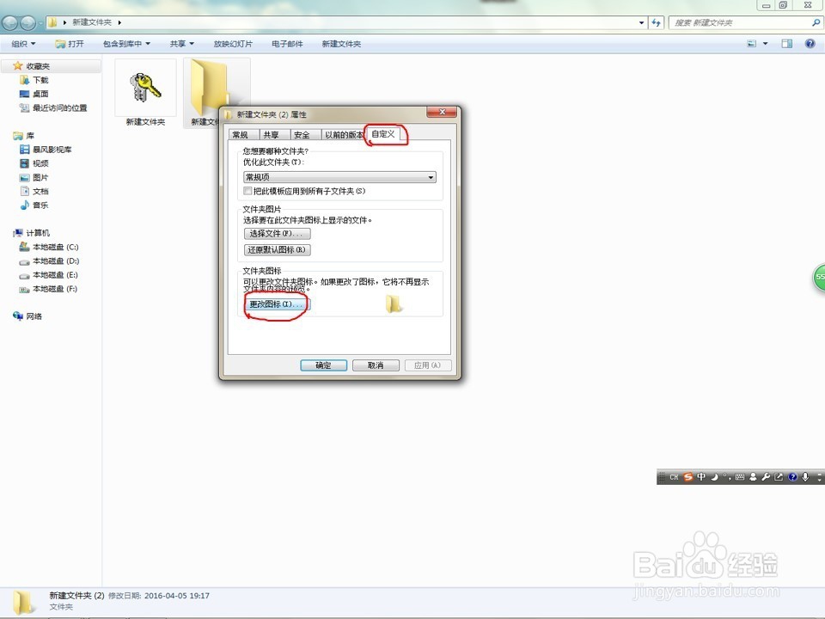The width and height of the screenshot is (825, 619).
Task: Click 取消 in the properties dialog
Action: tap(376, 365)
